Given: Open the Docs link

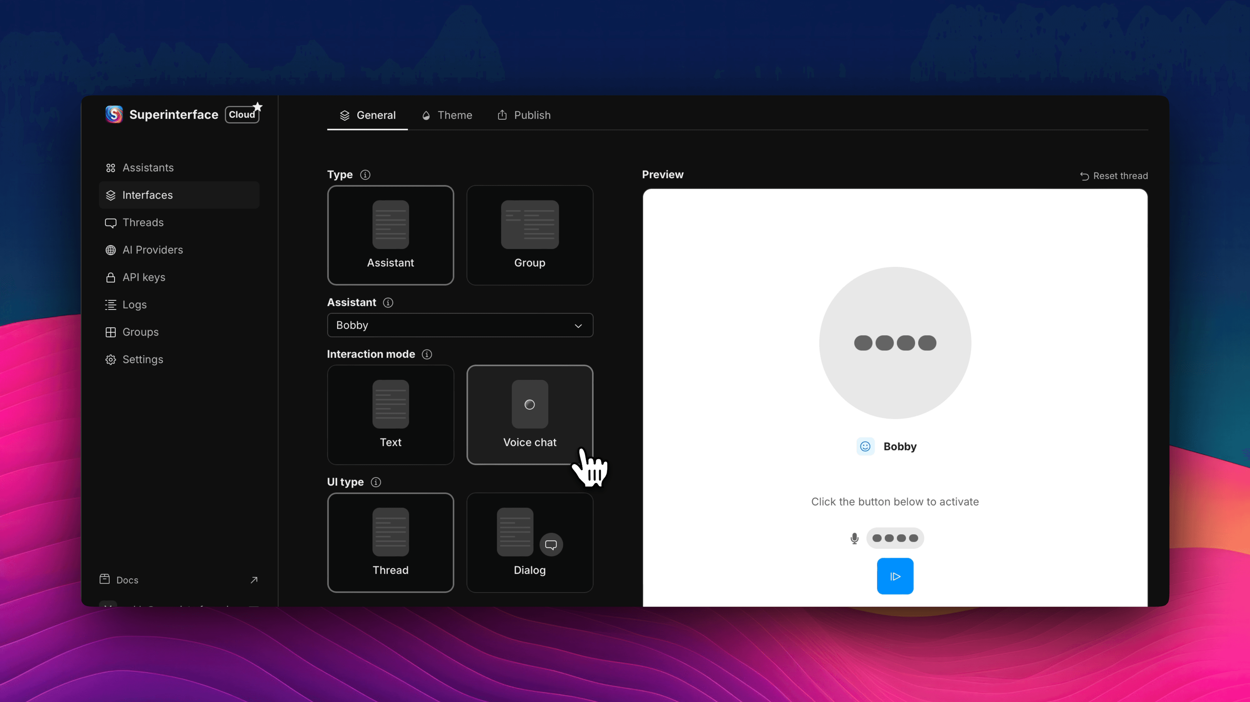Looking at the screenshot, I should 127,579.
